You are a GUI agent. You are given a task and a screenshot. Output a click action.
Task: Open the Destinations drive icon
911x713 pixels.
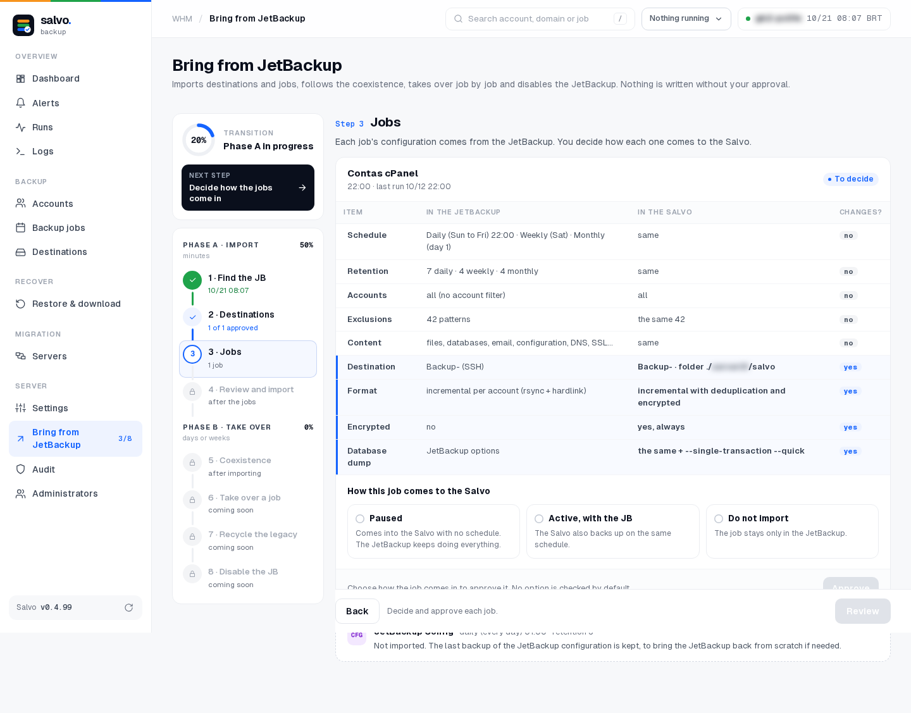[x=21, y=252]
